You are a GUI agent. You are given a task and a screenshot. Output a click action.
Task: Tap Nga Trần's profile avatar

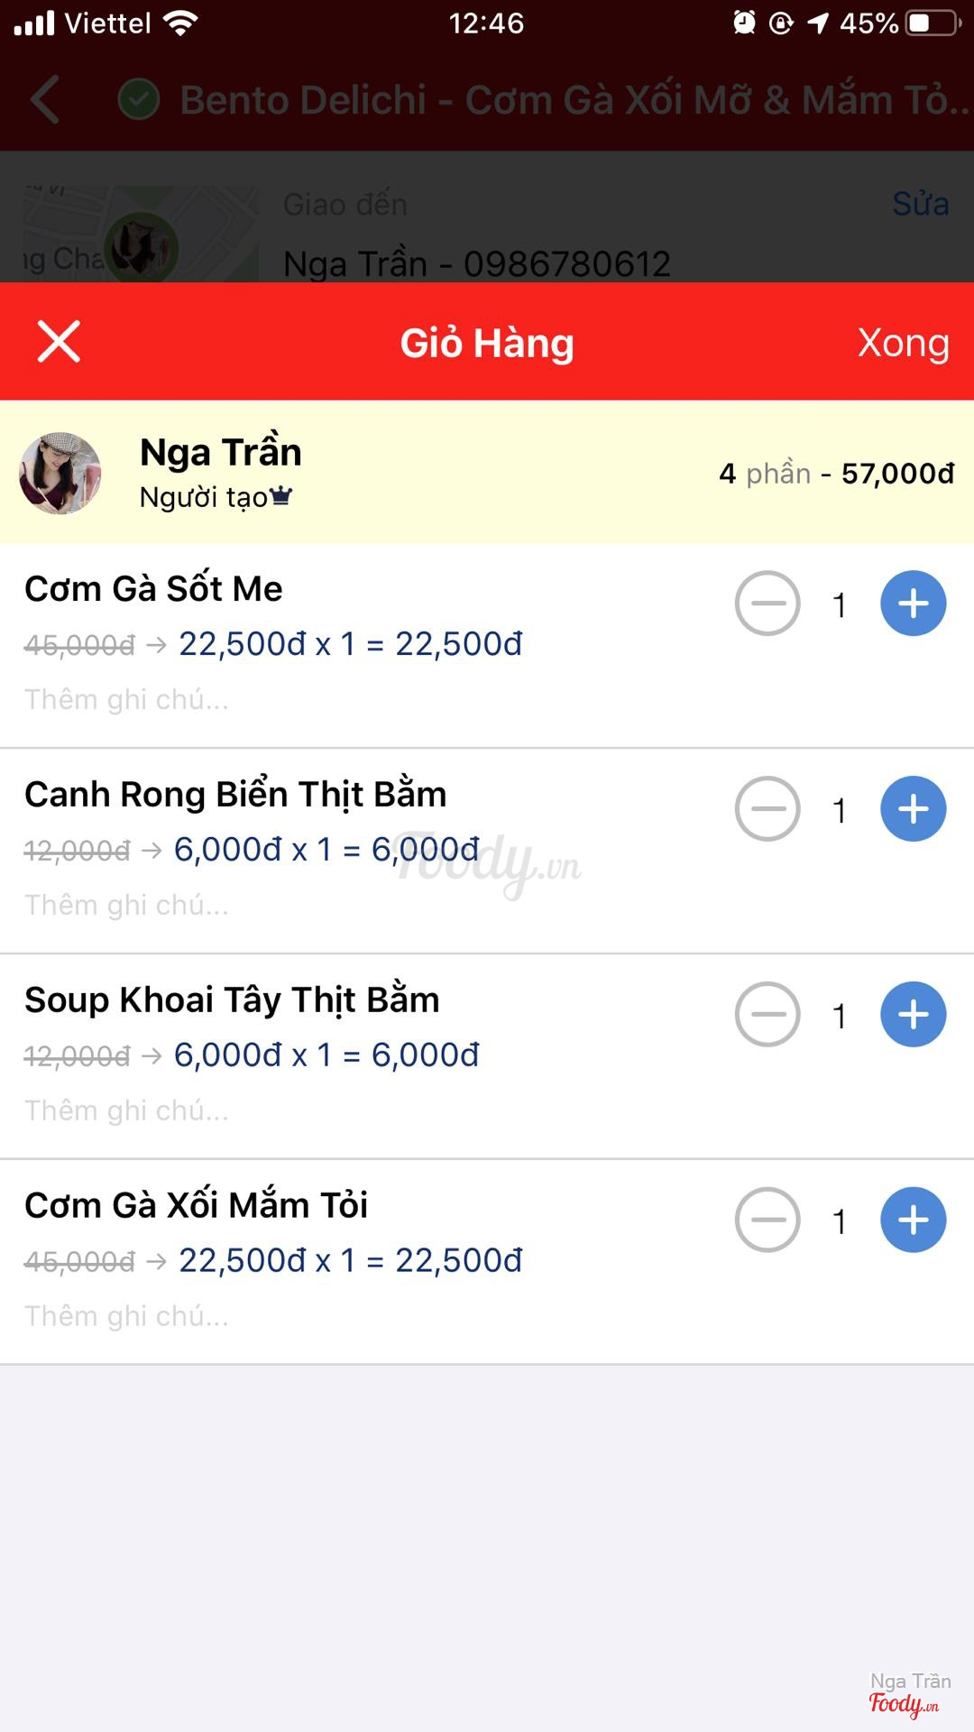coord(60,474)
